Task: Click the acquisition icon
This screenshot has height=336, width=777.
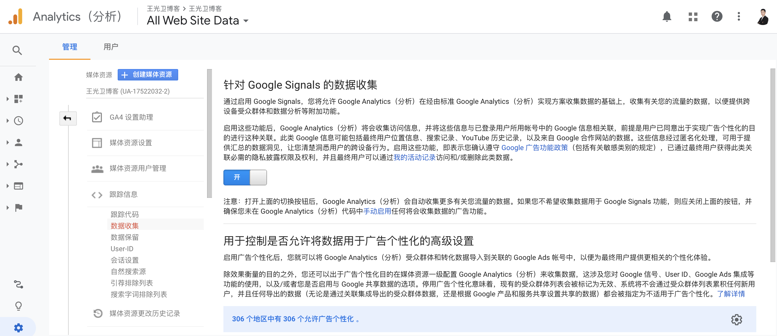Action: coord(17,163)
